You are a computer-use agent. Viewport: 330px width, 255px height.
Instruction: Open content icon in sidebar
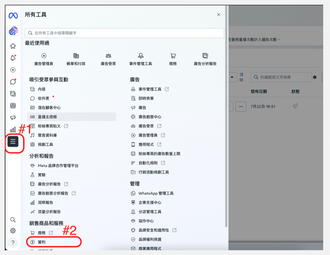tap(13, 94)
